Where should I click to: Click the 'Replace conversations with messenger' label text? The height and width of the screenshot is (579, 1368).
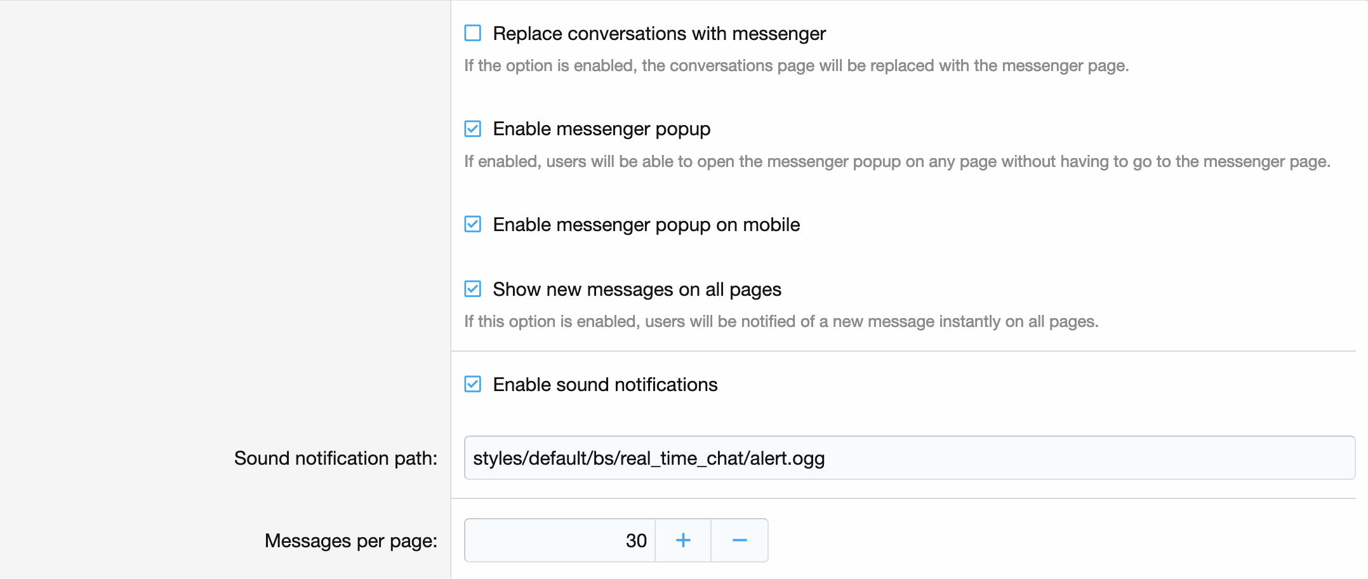coord(659,34)
